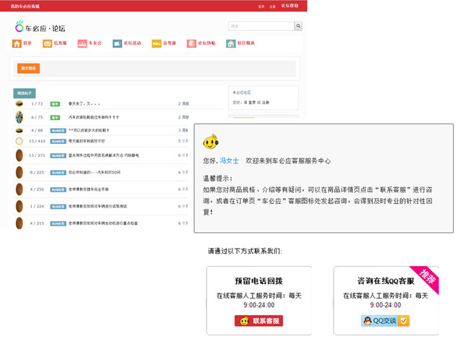Open post 盘点用车过程中另类毛病解决方法
Image resolution: width=462 pixels, height=347 pixels.
(103, 155)
